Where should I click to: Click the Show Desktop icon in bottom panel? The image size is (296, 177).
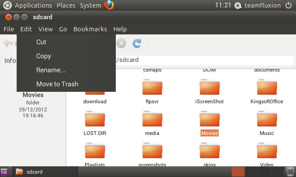[4, 171]
